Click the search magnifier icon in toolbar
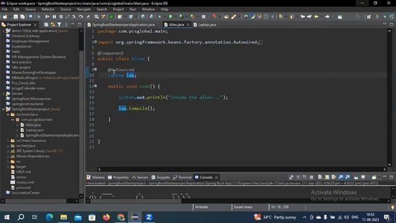 coord(358,17)
